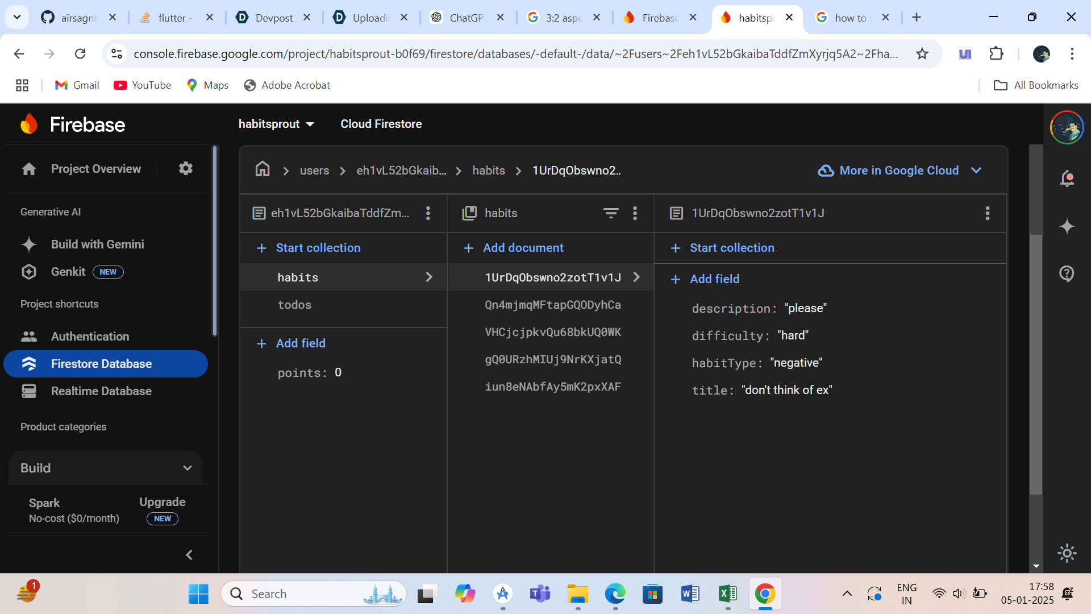Click the Upgrade plan link
The image size is (1091, 614).
point(162,503)
